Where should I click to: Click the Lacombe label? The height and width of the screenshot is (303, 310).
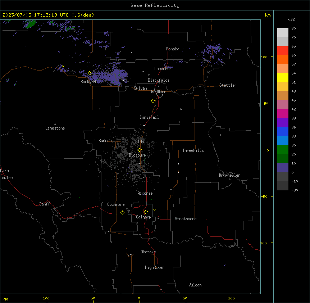[x=162, y=69]
